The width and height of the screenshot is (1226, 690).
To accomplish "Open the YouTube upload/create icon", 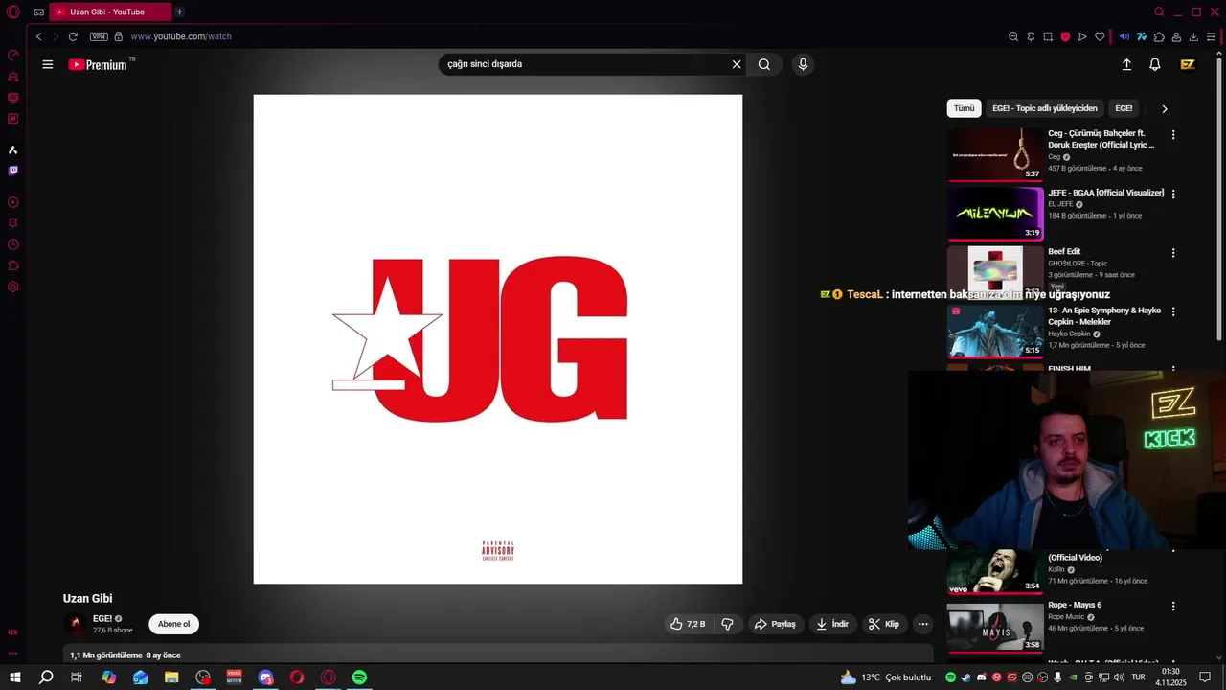I will tap(1126, 64).
